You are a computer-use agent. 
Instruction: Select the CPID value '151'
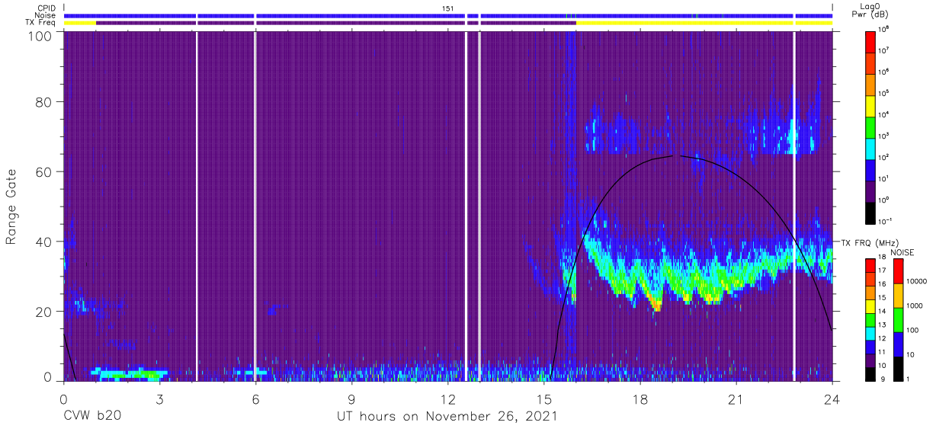pyautogui.click(x=448, y=8)
